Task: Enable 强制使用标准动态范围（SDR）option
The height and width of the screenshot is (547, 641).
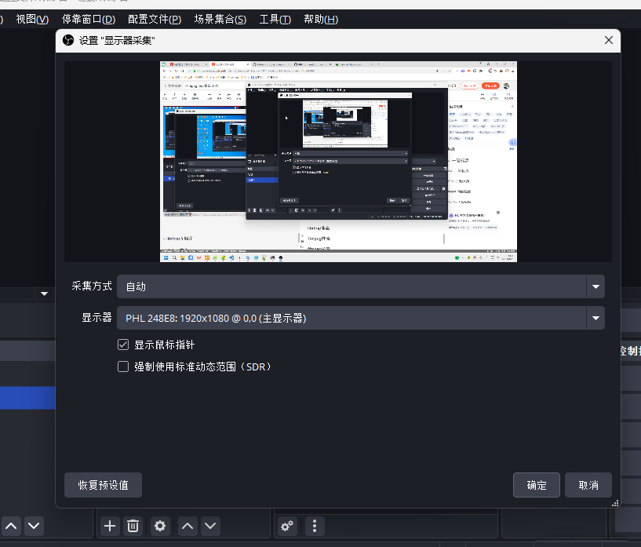Action: (122, 366)
